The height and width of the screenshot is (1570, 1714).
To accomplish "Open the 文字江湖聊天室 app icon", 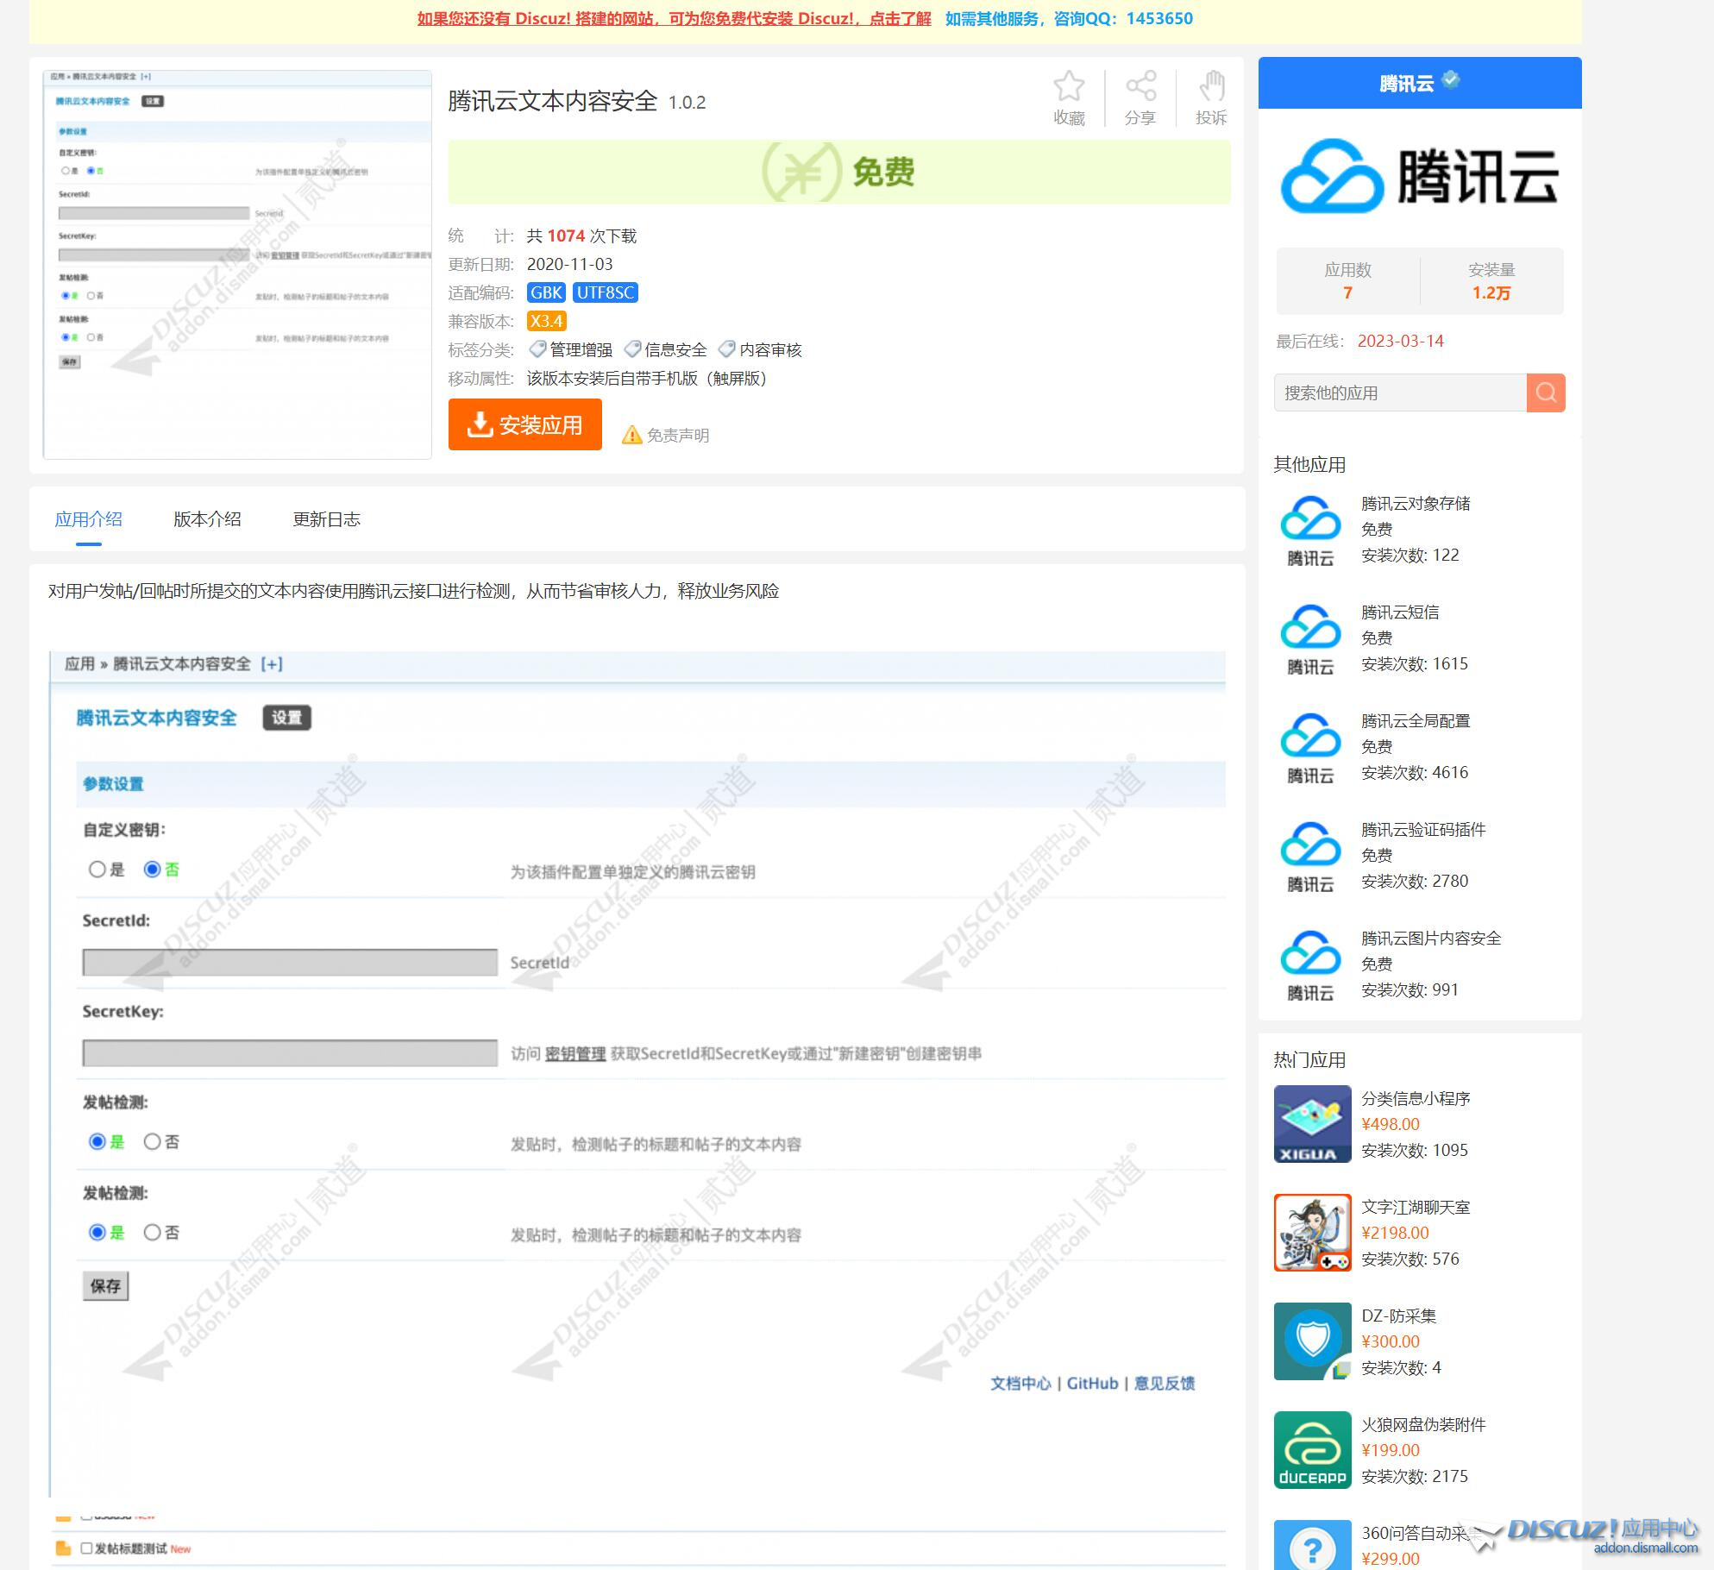I will (x=1312, y=1233).
